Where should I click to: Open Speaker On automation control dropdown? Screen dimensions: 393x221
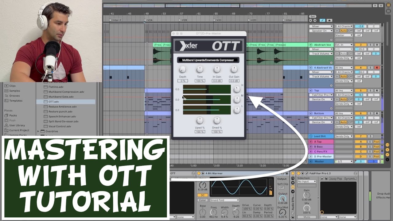point(321,31)
